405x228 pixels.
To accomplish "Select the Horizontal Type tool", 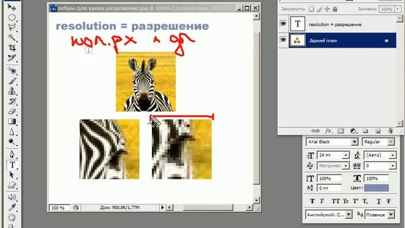I will 12,165.
